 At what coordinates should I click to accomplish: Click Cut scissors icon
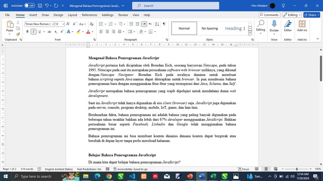(18, 22)
